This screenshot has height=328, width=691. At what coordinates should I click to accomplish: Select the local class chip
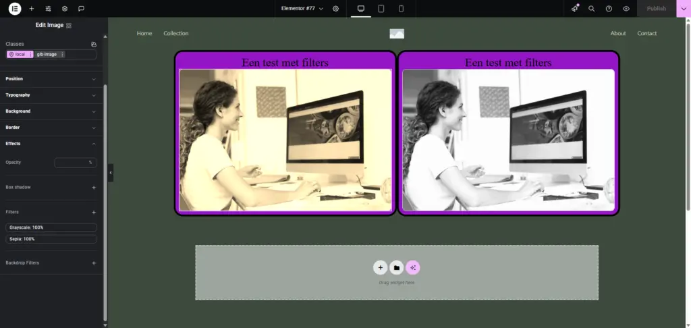coord(17,54)
